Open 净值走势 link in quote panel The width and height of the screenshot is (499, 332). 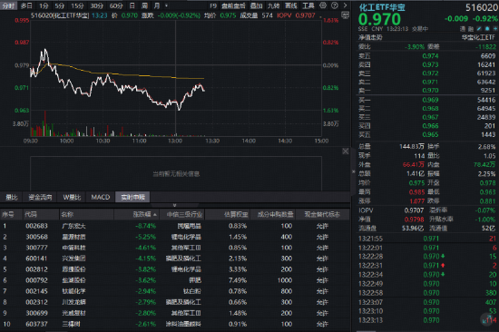point(370,37)
